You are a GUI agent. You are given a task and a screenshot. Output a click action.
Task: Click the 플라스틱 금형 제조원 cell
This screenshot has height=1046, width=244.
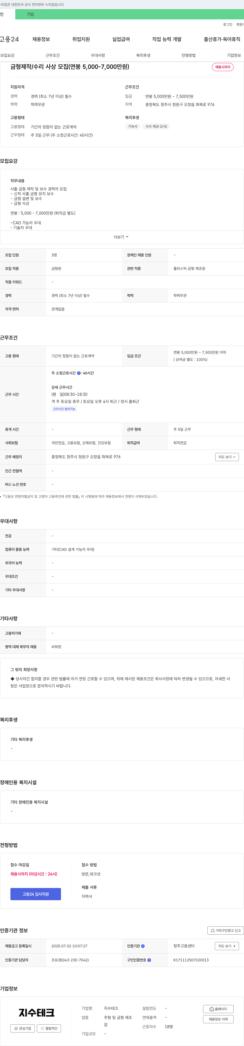pos(189,268)
